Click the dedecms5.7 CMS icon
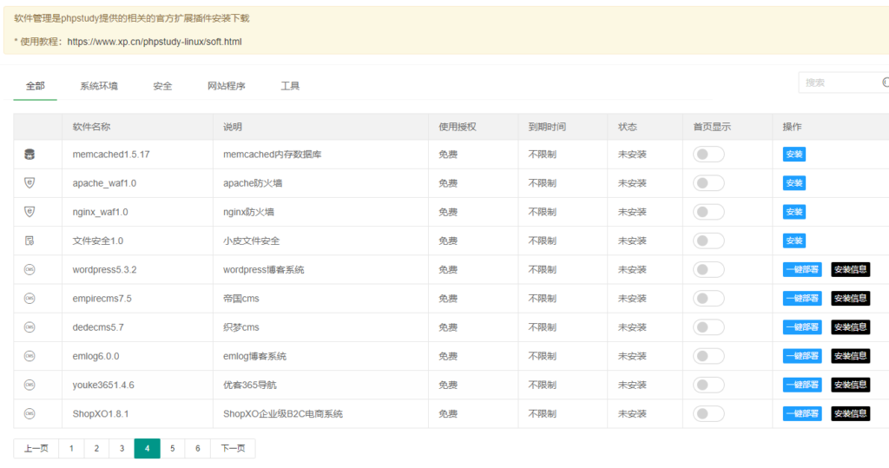The height and width of the screenshot is (468, 889). [30, 327]
